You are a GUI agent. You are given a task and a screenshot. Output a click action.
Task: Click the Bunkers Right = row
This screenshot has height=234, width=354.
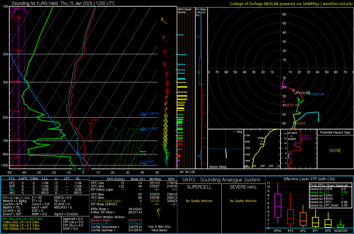[x=116, y=220]
